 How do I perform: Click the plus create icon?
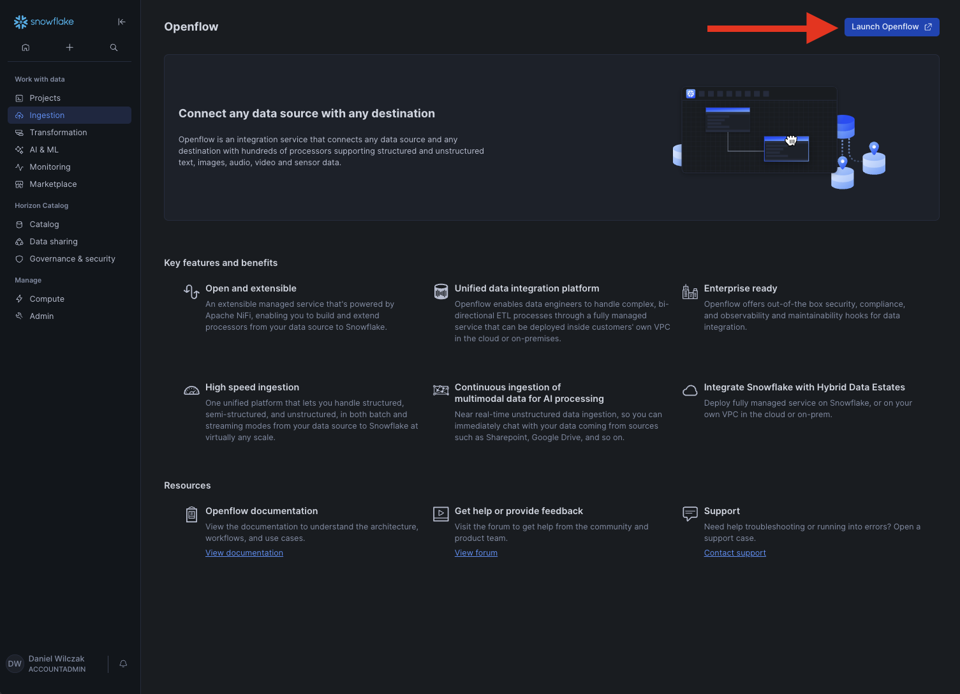pos(70,47)
